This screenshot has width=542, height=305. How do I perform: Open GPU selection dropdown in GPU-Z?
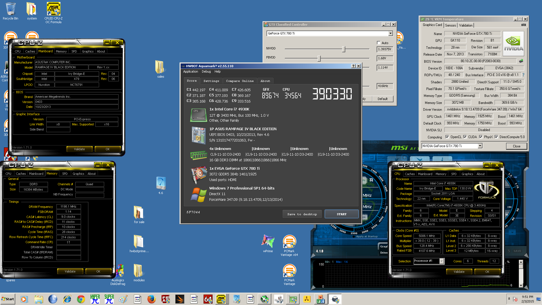coord(480,146)
